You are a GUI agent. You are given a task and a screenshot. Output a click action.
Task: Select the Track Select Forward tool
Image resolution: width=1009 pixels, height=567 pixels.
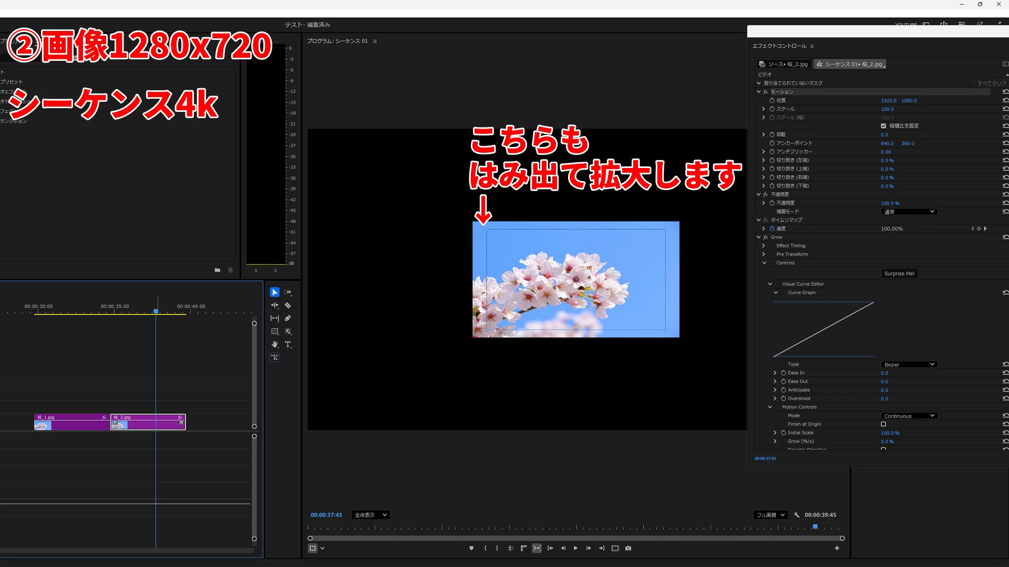(x=288, y=292)
